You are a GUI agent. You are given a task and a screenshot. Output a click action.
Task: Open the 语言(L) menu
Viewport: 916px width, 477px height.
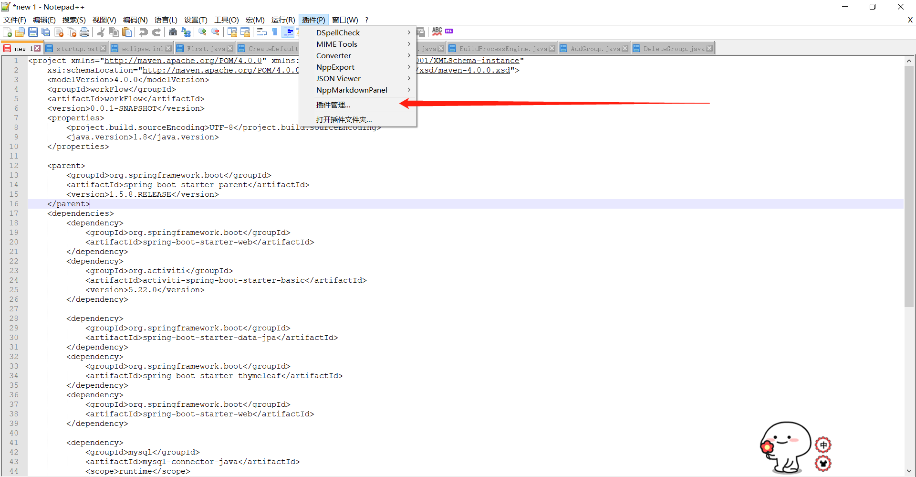click(x=166, y=20)
